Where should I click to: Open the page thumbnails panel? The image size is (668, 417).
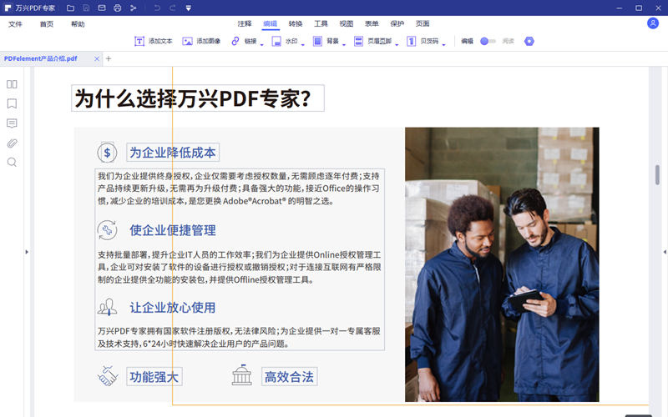click(12, 84)
